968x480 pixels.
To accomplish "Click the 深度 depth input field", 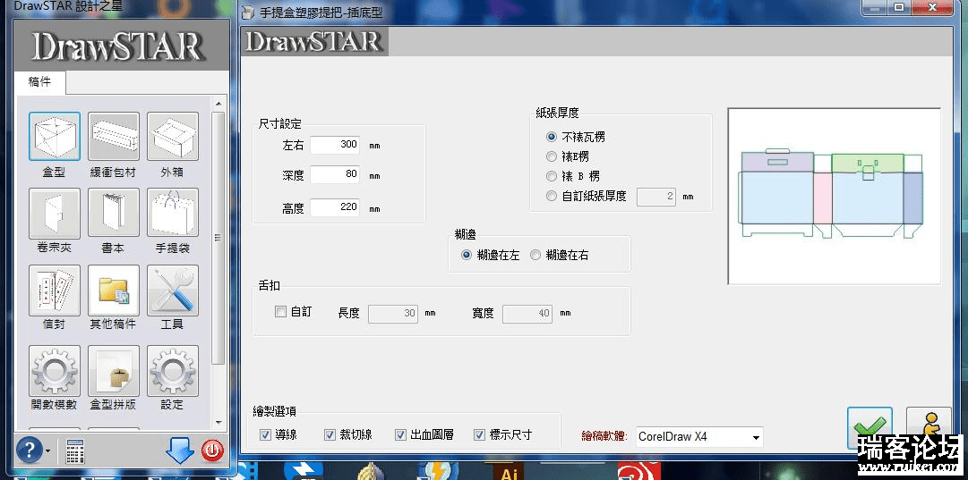I will [335, 174].
